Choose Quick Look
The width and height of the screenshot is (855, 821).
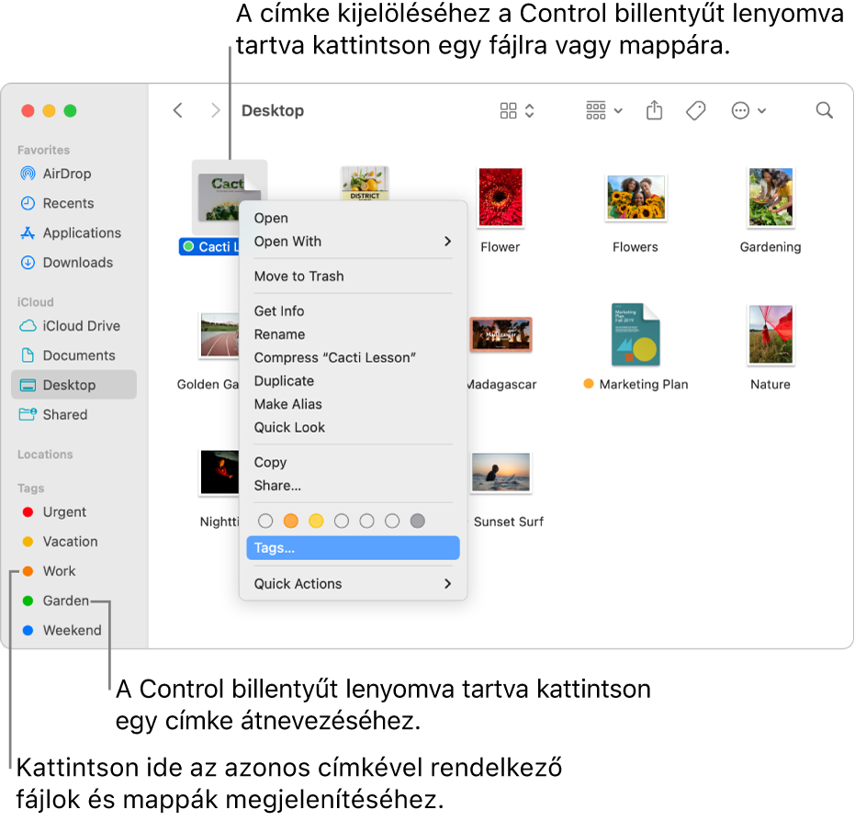pos(353,427)
